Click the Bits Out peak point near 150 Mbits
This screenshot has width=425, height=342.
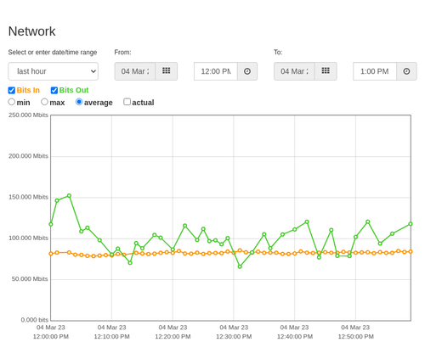[69, 196]
